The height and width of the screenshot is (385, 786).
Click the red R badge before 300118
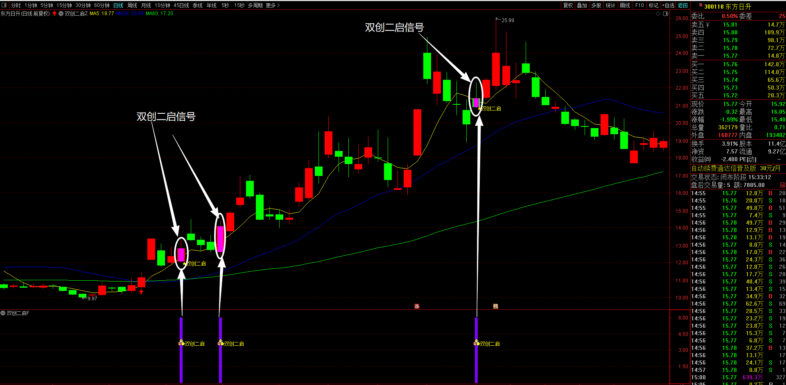[x=701, y=6]
